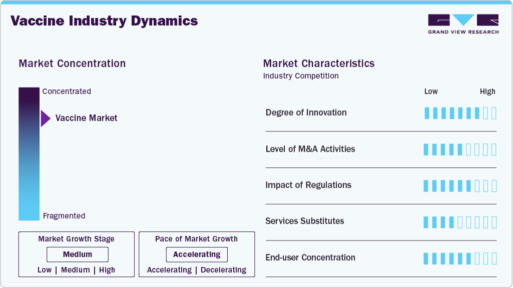Click the End-user Concentration rating bars
The image size is (513, 288).
[460, 258]
